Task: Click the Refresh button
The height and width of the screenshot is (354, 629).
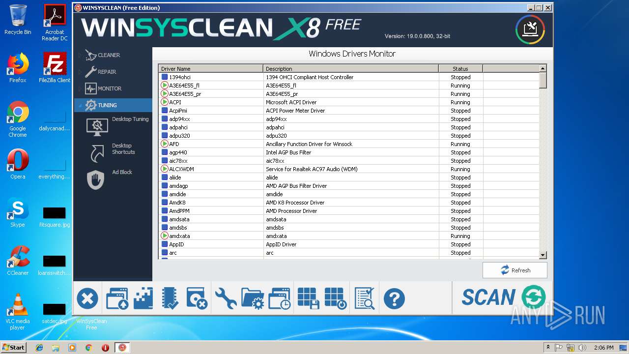Action: [515, 270]
